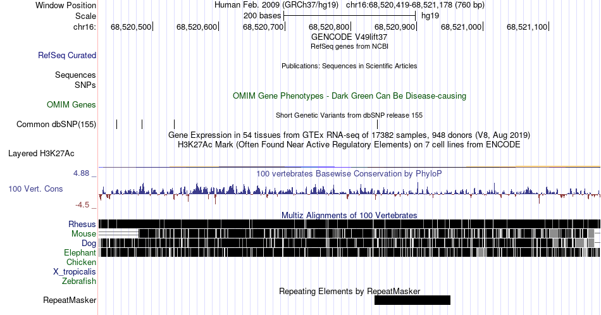Select the RepeatMasker track label
The height and width of the screenshot is (315, 601).
tap(70, 300)
